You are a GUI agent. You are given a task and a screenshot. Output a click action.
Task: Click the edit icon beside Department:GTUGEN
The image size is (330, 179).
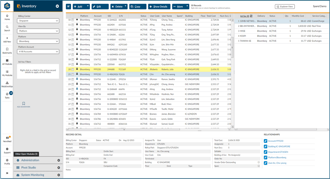coord(266,152)
